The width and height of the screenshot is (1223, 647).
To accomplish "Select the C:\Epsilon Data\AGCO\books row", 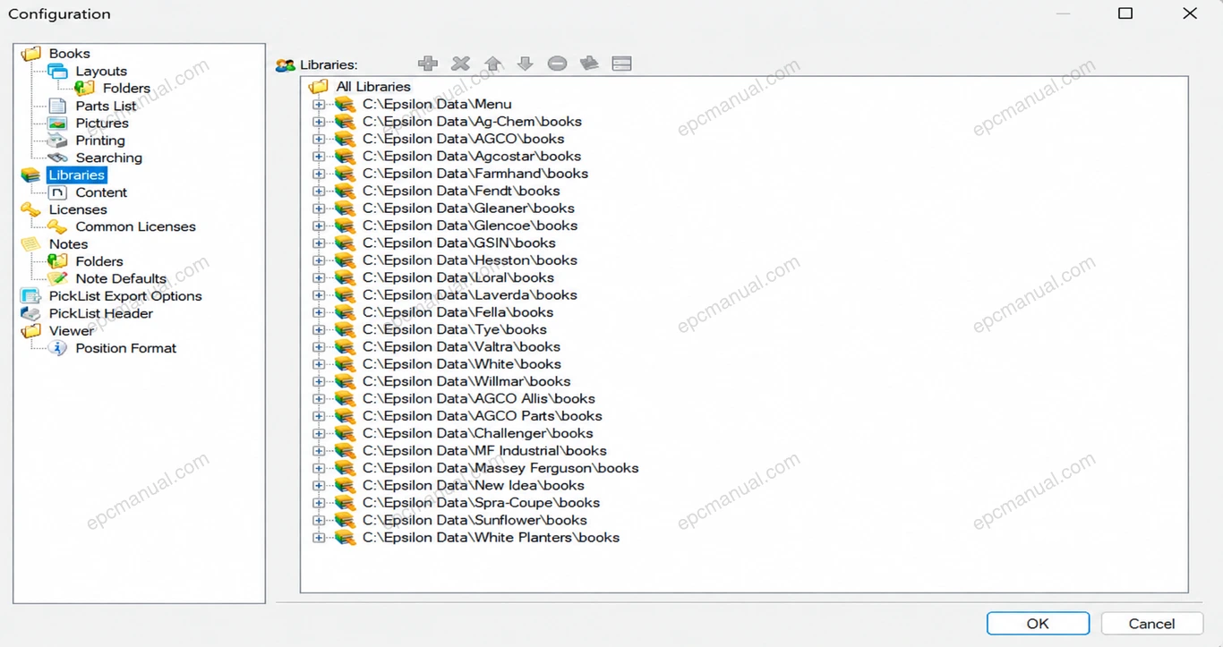I will tap(464, 139).
